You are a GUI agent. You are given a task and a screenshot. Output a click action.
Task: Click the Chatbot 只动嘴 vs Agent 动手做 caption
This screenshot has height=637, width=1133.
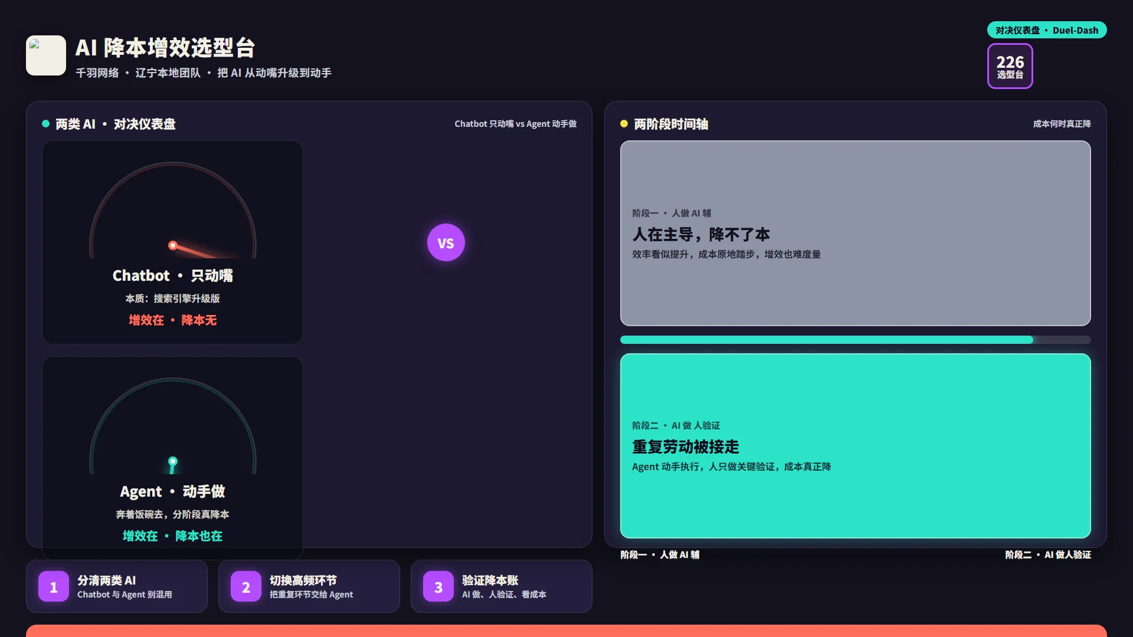(x=516, y=124)
